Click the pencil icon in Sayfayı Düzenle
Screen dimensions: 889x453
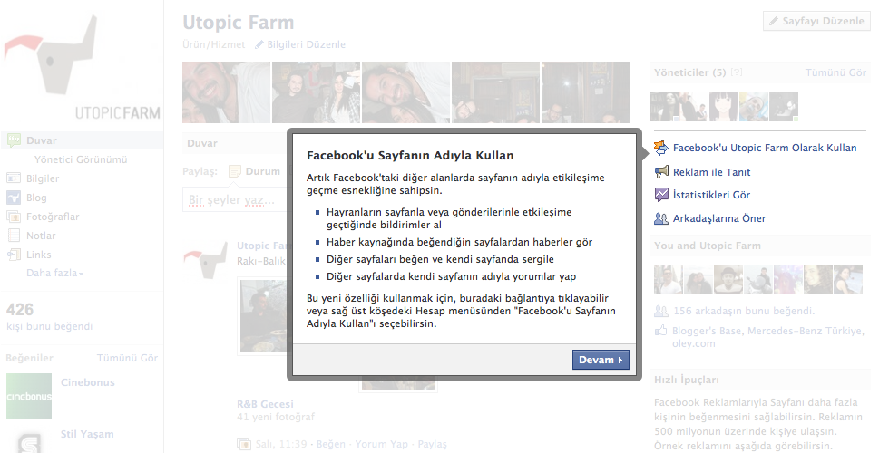click(x=774, y=21)
